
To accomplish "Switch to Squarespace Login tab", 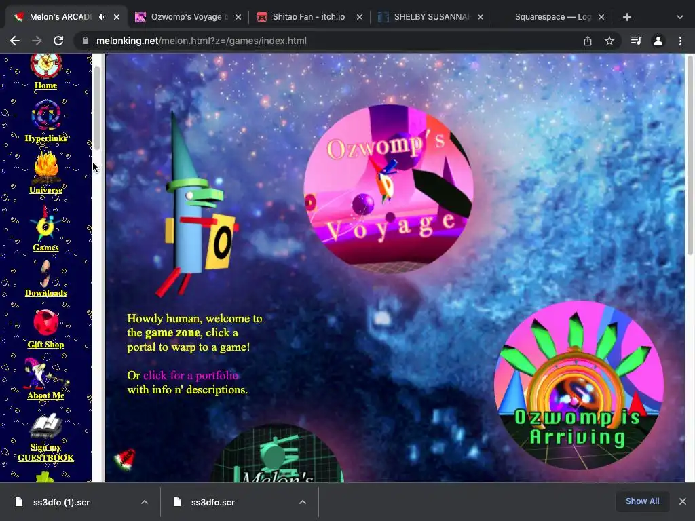I will (x=551, y=17).
